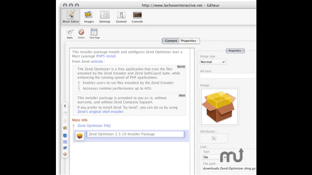Click the Quote block label
This screenshot has width=312, height=175.
point(181,66)
